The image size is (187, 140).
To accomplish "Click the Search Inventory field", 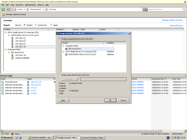I will pos(165,9).
